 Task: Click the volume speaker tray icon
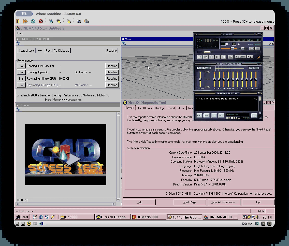pos(257,217)
